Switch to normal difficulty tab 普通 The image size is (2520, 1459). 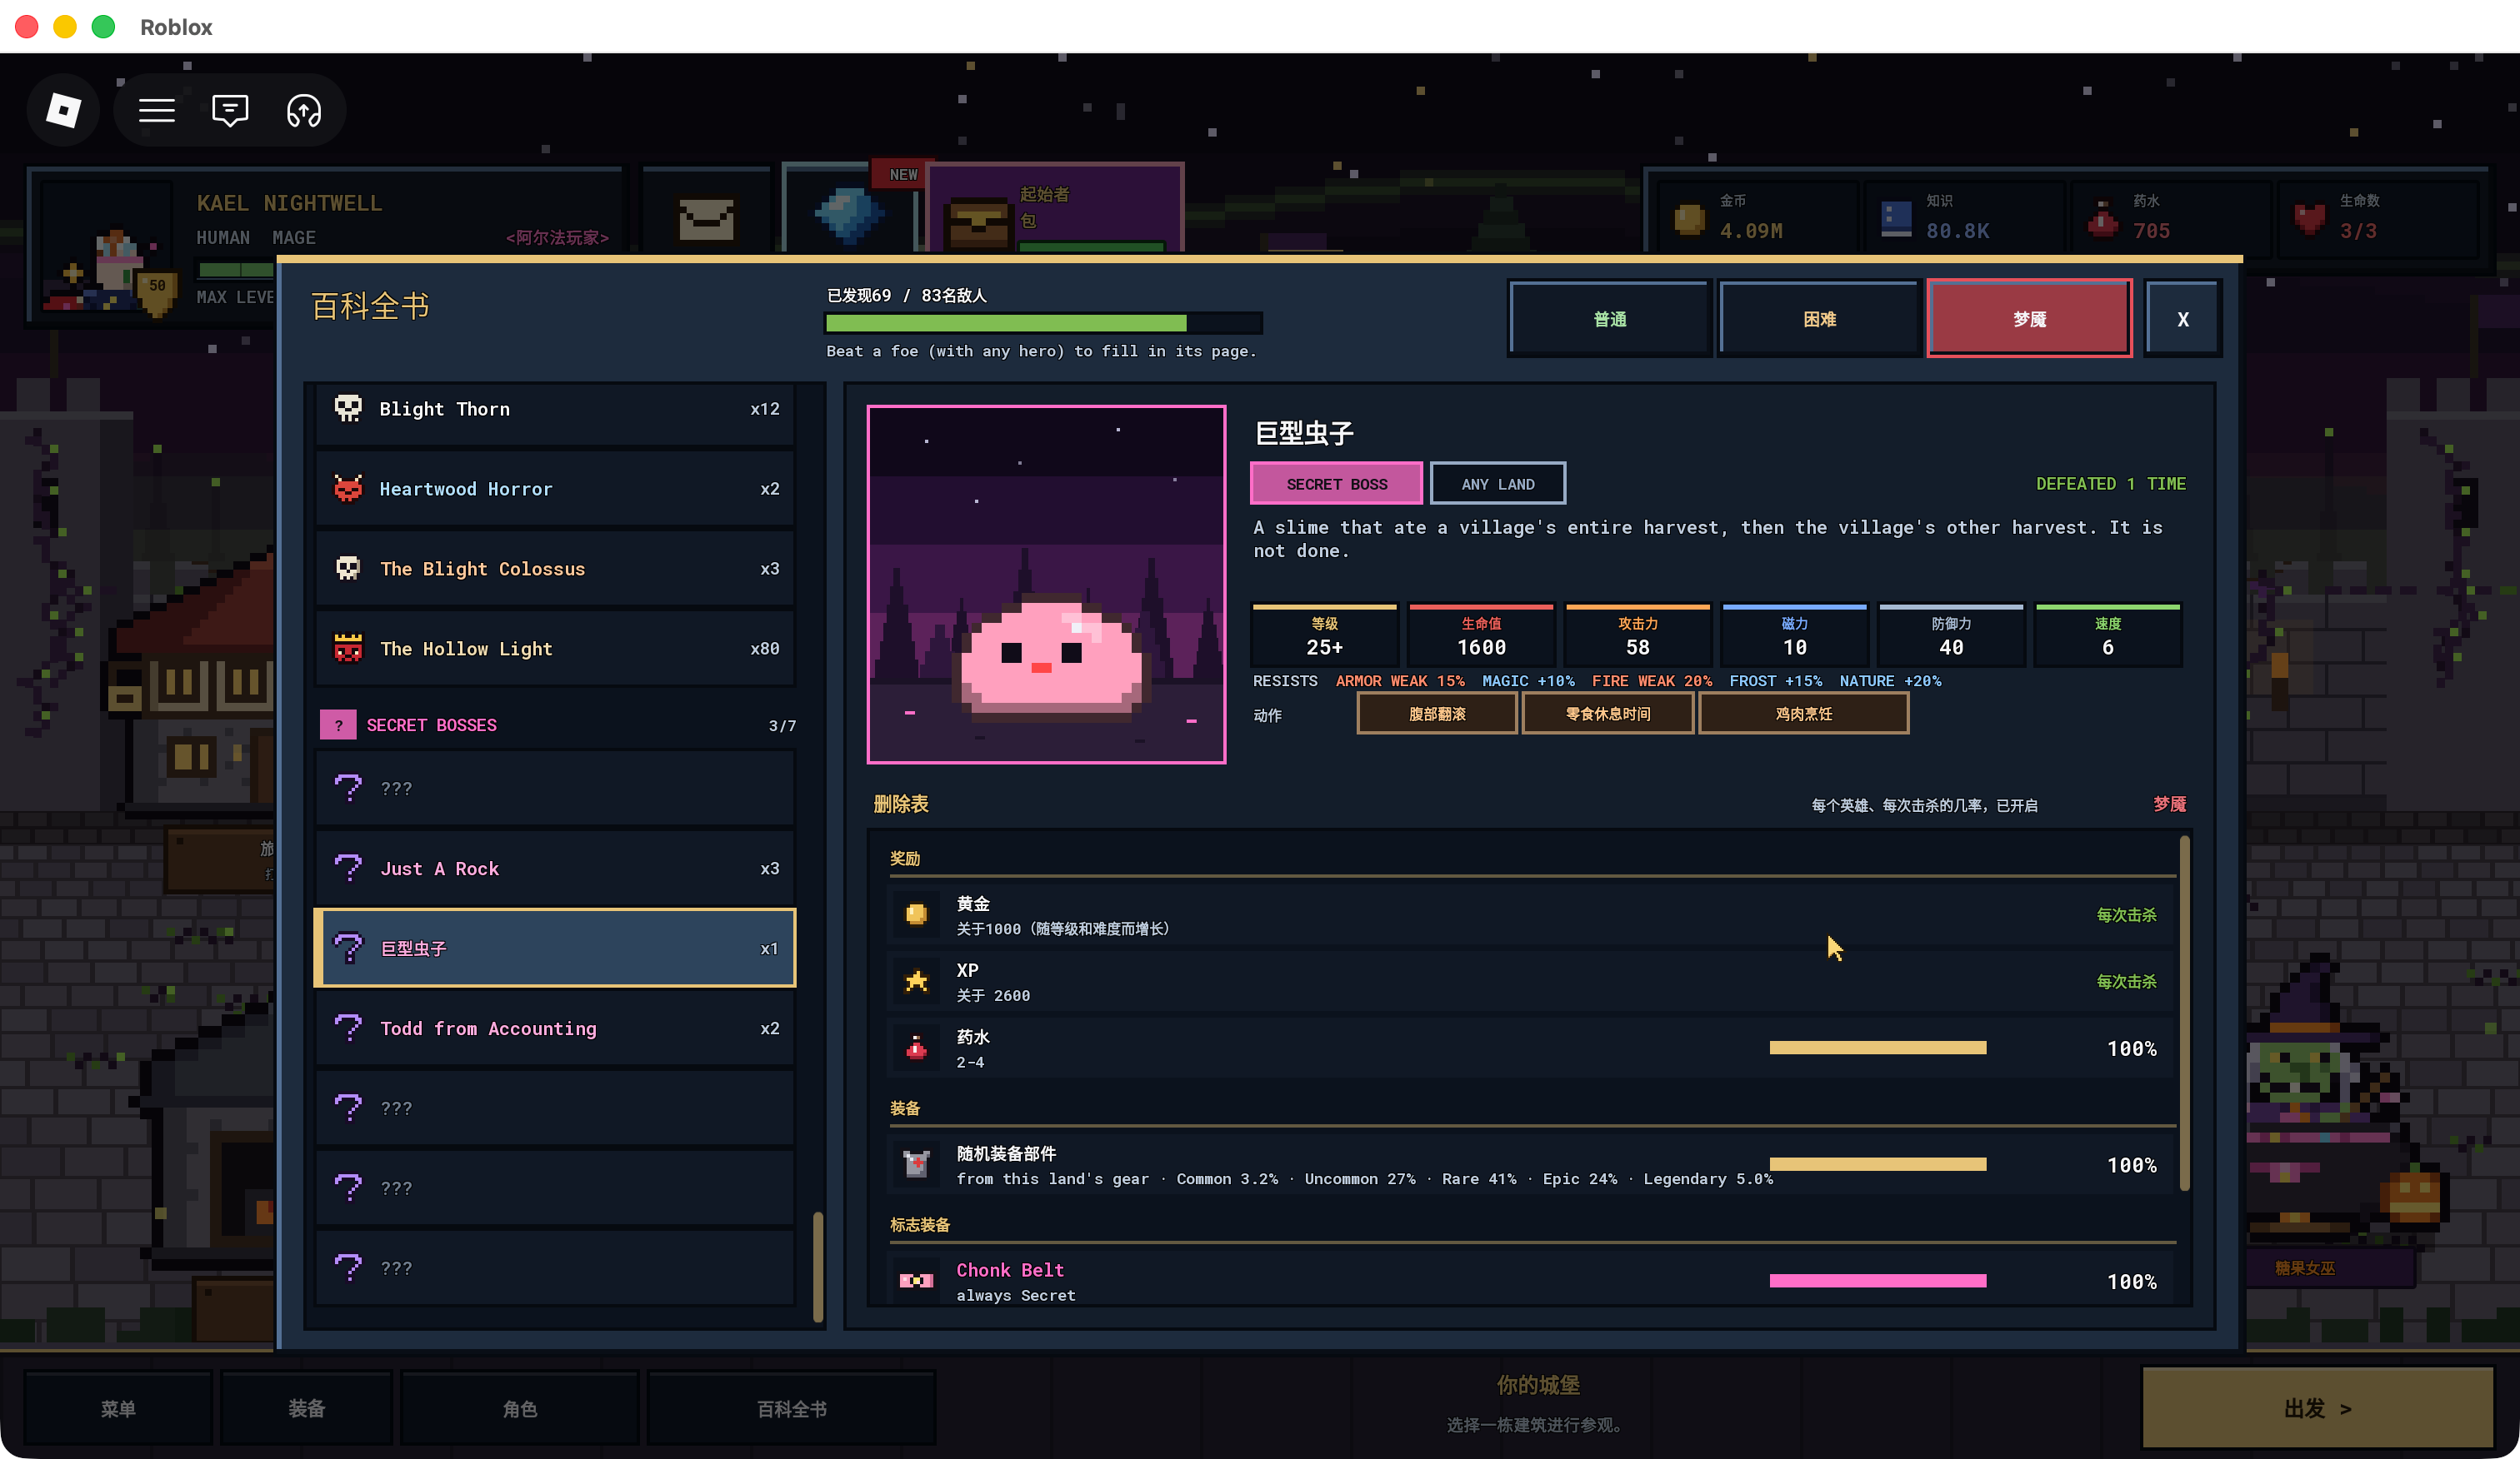1610,319
